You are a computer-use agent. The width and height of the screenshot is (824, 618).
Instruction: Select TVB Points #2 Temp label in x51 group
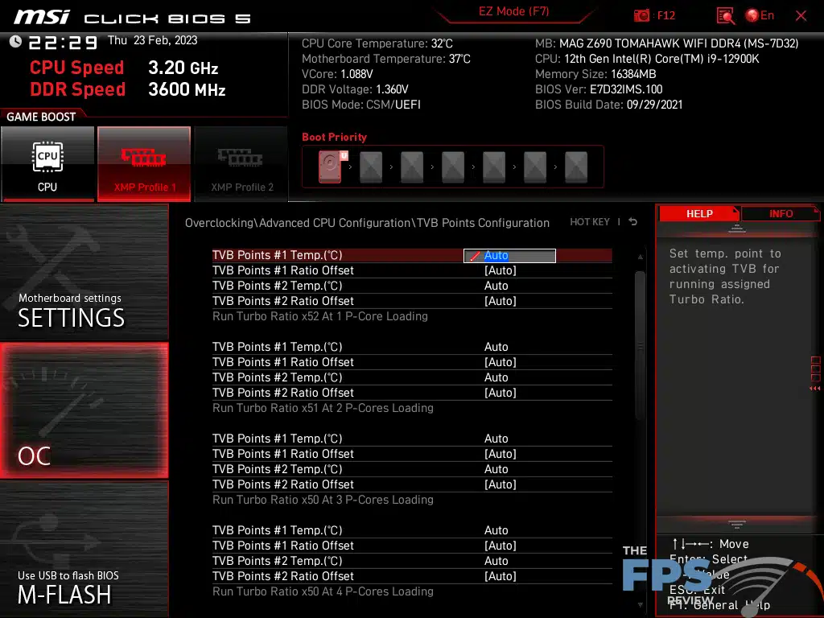277,377
